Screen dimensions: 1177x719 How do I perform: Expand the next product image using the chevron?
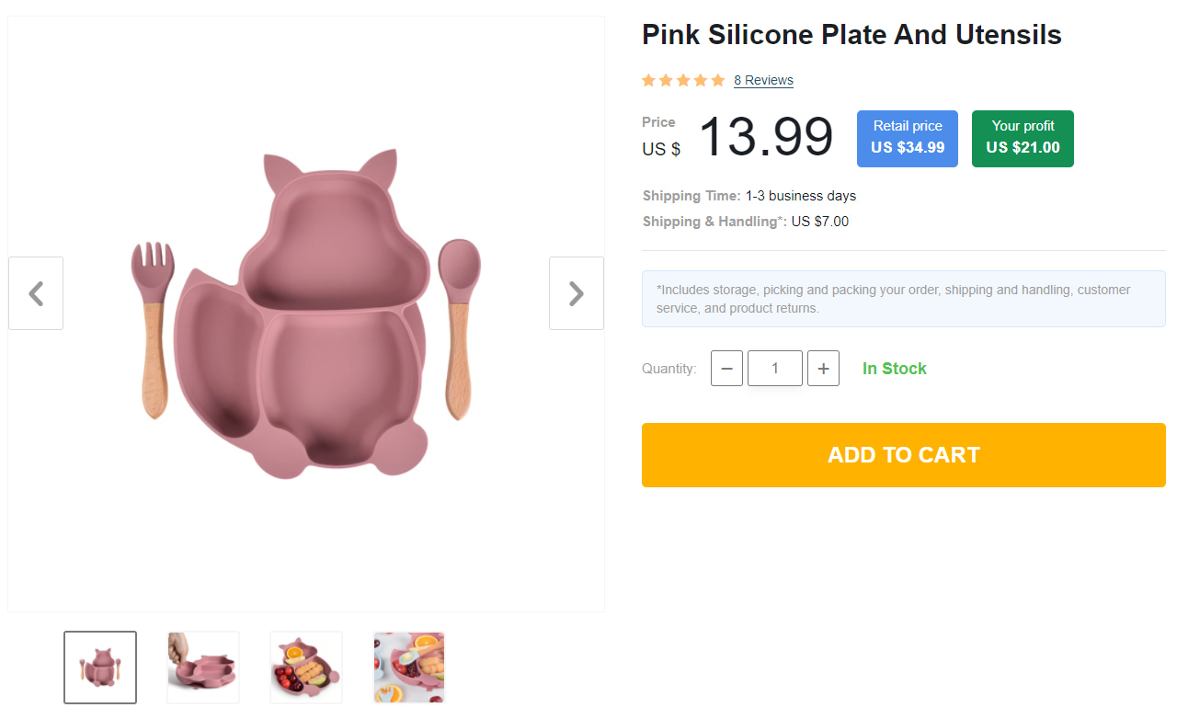tap(576, 292)
